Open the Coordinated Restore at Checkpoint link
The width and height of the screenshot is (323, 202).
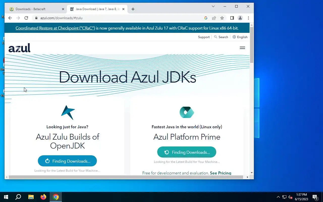point(55,28)
